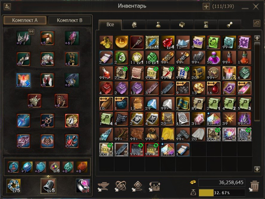Viewport: 265px width, 199px height.
Task: Click the adena amount field 36,258,645
Action: pos(222,183)
